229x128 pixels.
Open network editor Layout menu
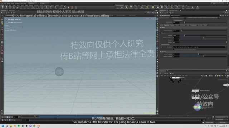(179, 76)
